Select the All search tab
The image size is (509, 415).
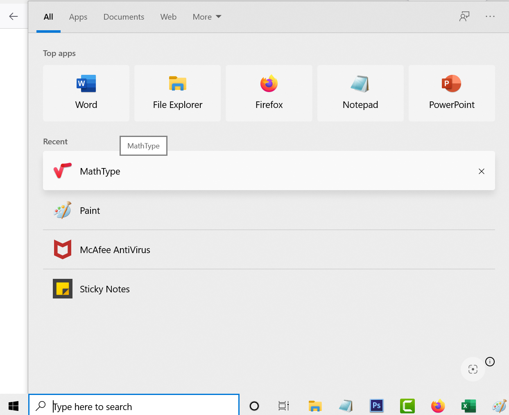click(x=48, y=17)
